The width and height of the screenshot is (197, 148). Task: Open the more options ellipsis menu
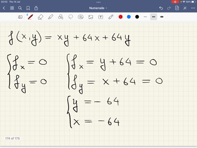[193, 8]
